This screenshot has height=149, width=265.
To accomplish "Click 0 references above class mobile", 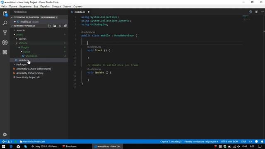I will click(88, 32).
